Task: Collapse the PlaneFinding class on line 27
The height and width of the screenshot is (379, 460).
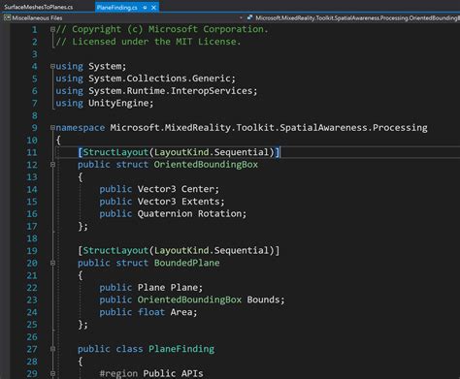Action: click(x=52, y=349)
